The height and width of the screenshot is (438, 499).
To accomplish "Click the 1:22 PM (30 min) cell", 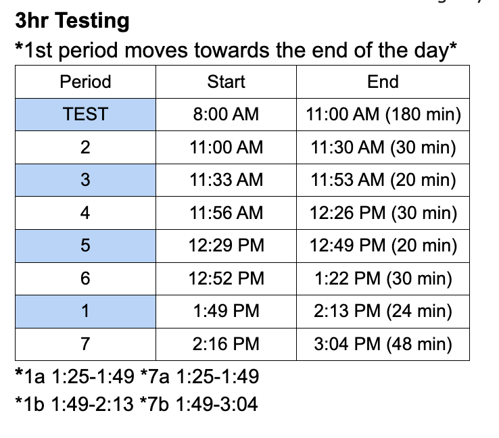I will (x=383, y=278).
